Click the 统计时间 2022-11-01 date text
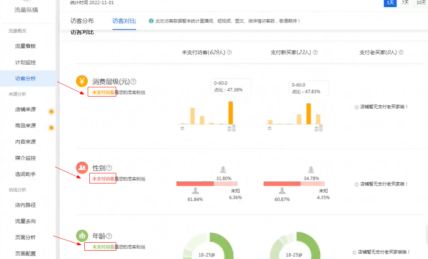Image resolution: width=428 pixels, height=259 pixels. pos(92,3)
